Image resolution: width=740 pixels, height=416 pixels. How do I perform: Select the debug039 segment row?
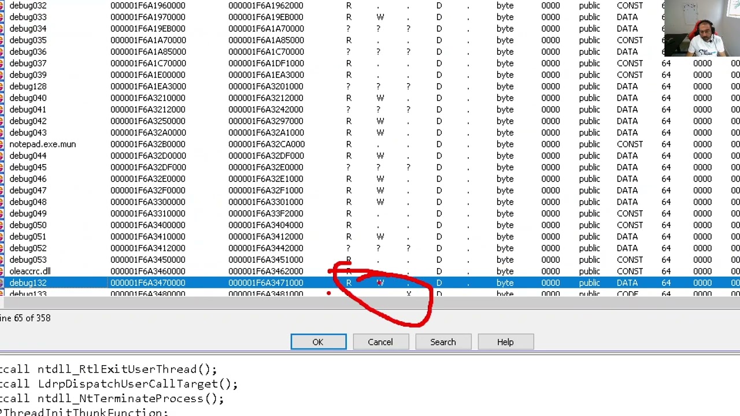tap(370, 75)
